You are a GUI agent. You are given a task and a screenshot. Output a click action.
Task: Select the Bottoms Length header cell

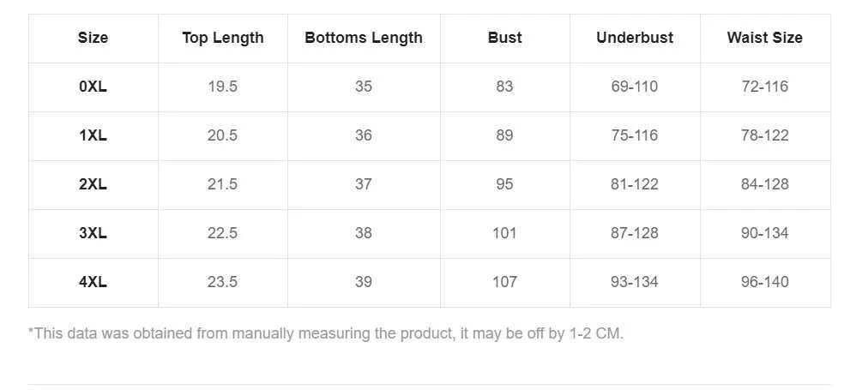click(x=364, y=38)
